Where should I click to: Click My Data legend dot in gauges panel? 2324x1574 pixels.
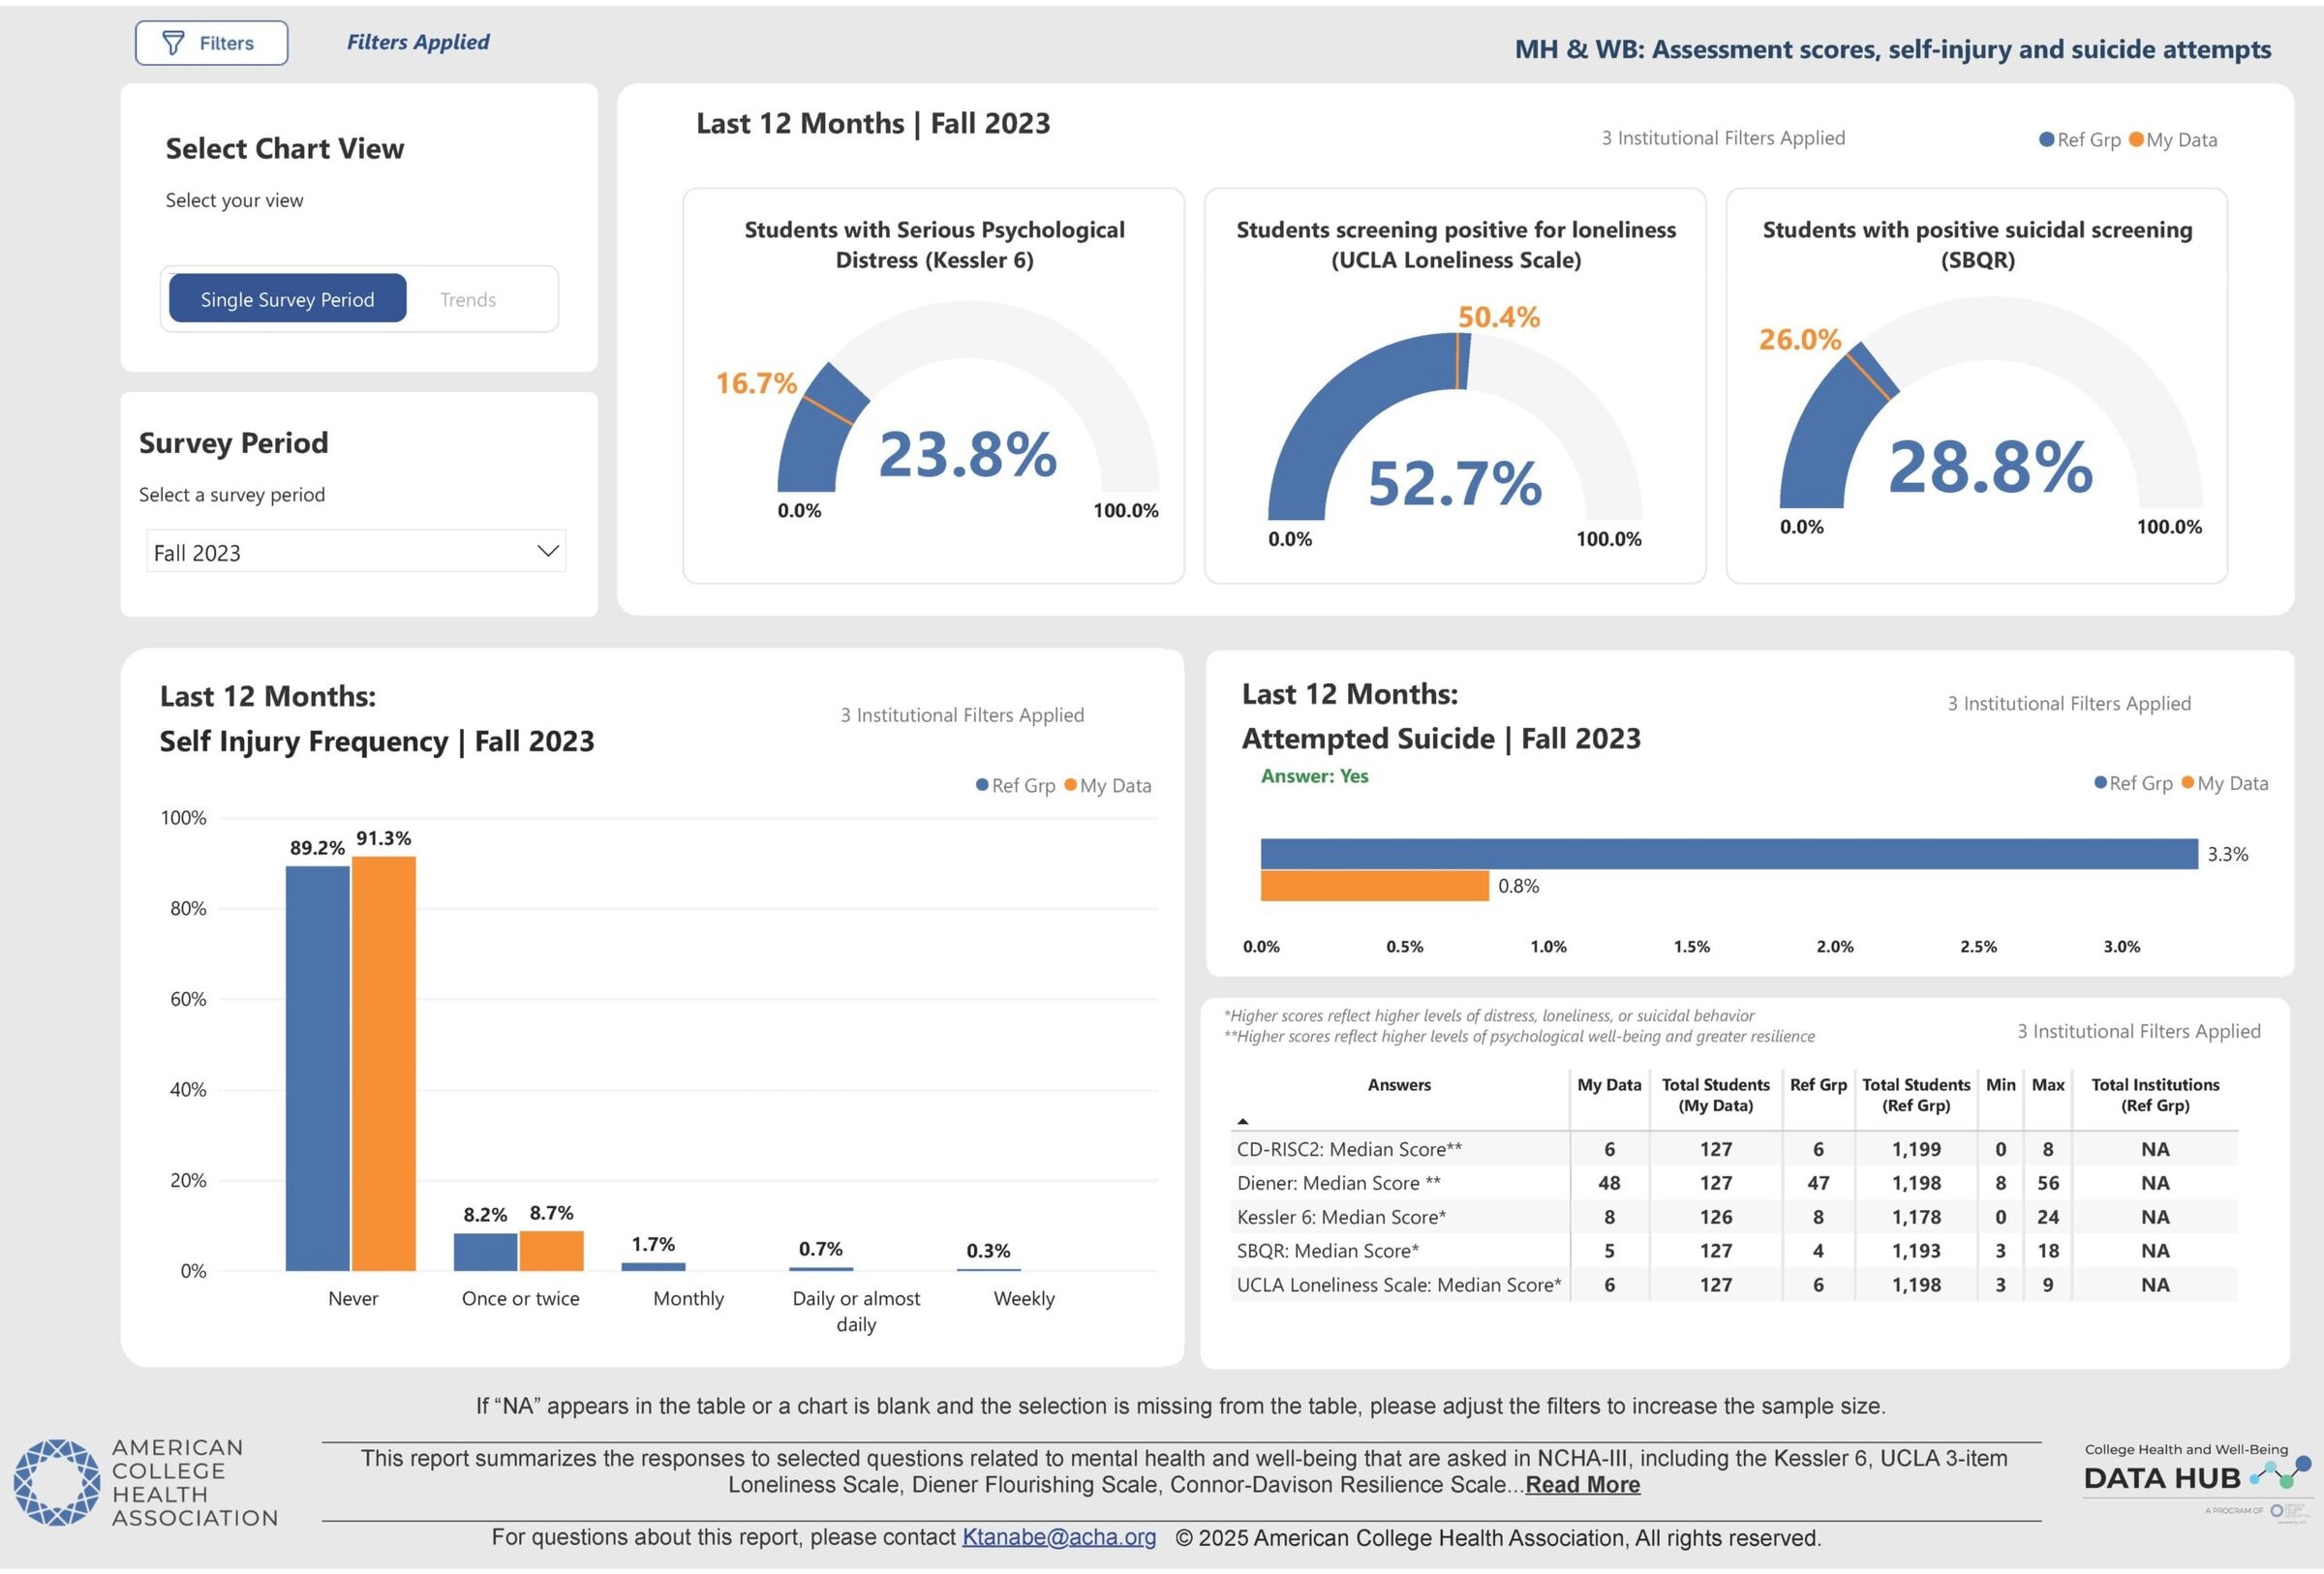[2136, 140]
